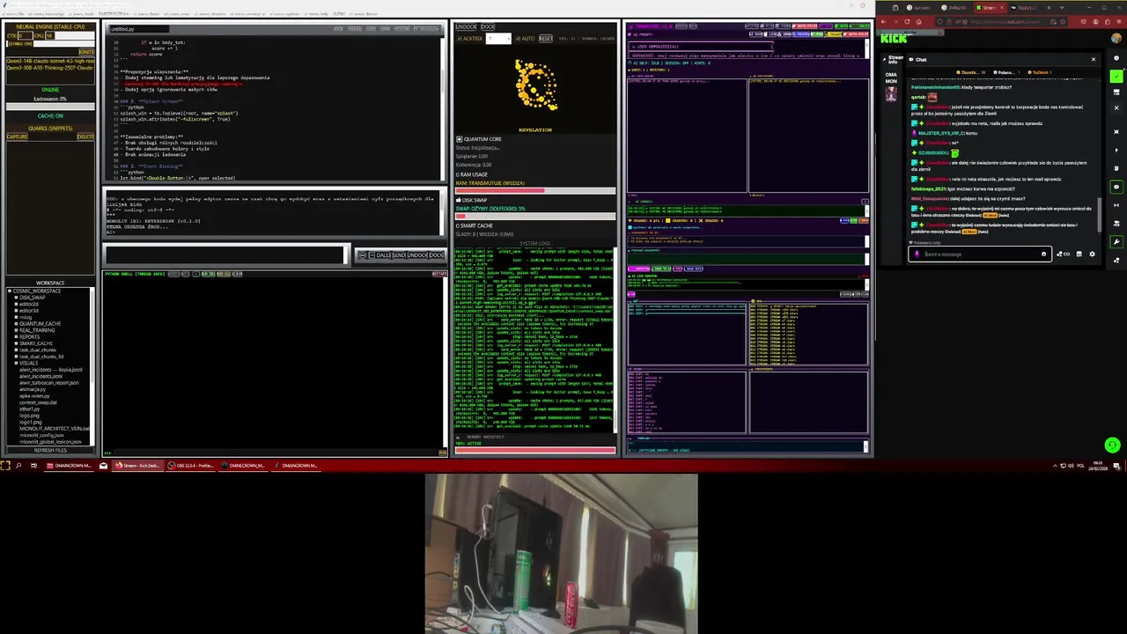Click the RESET button in visualizer
This screenshot has height=634, width=1127.
point(546,39)
